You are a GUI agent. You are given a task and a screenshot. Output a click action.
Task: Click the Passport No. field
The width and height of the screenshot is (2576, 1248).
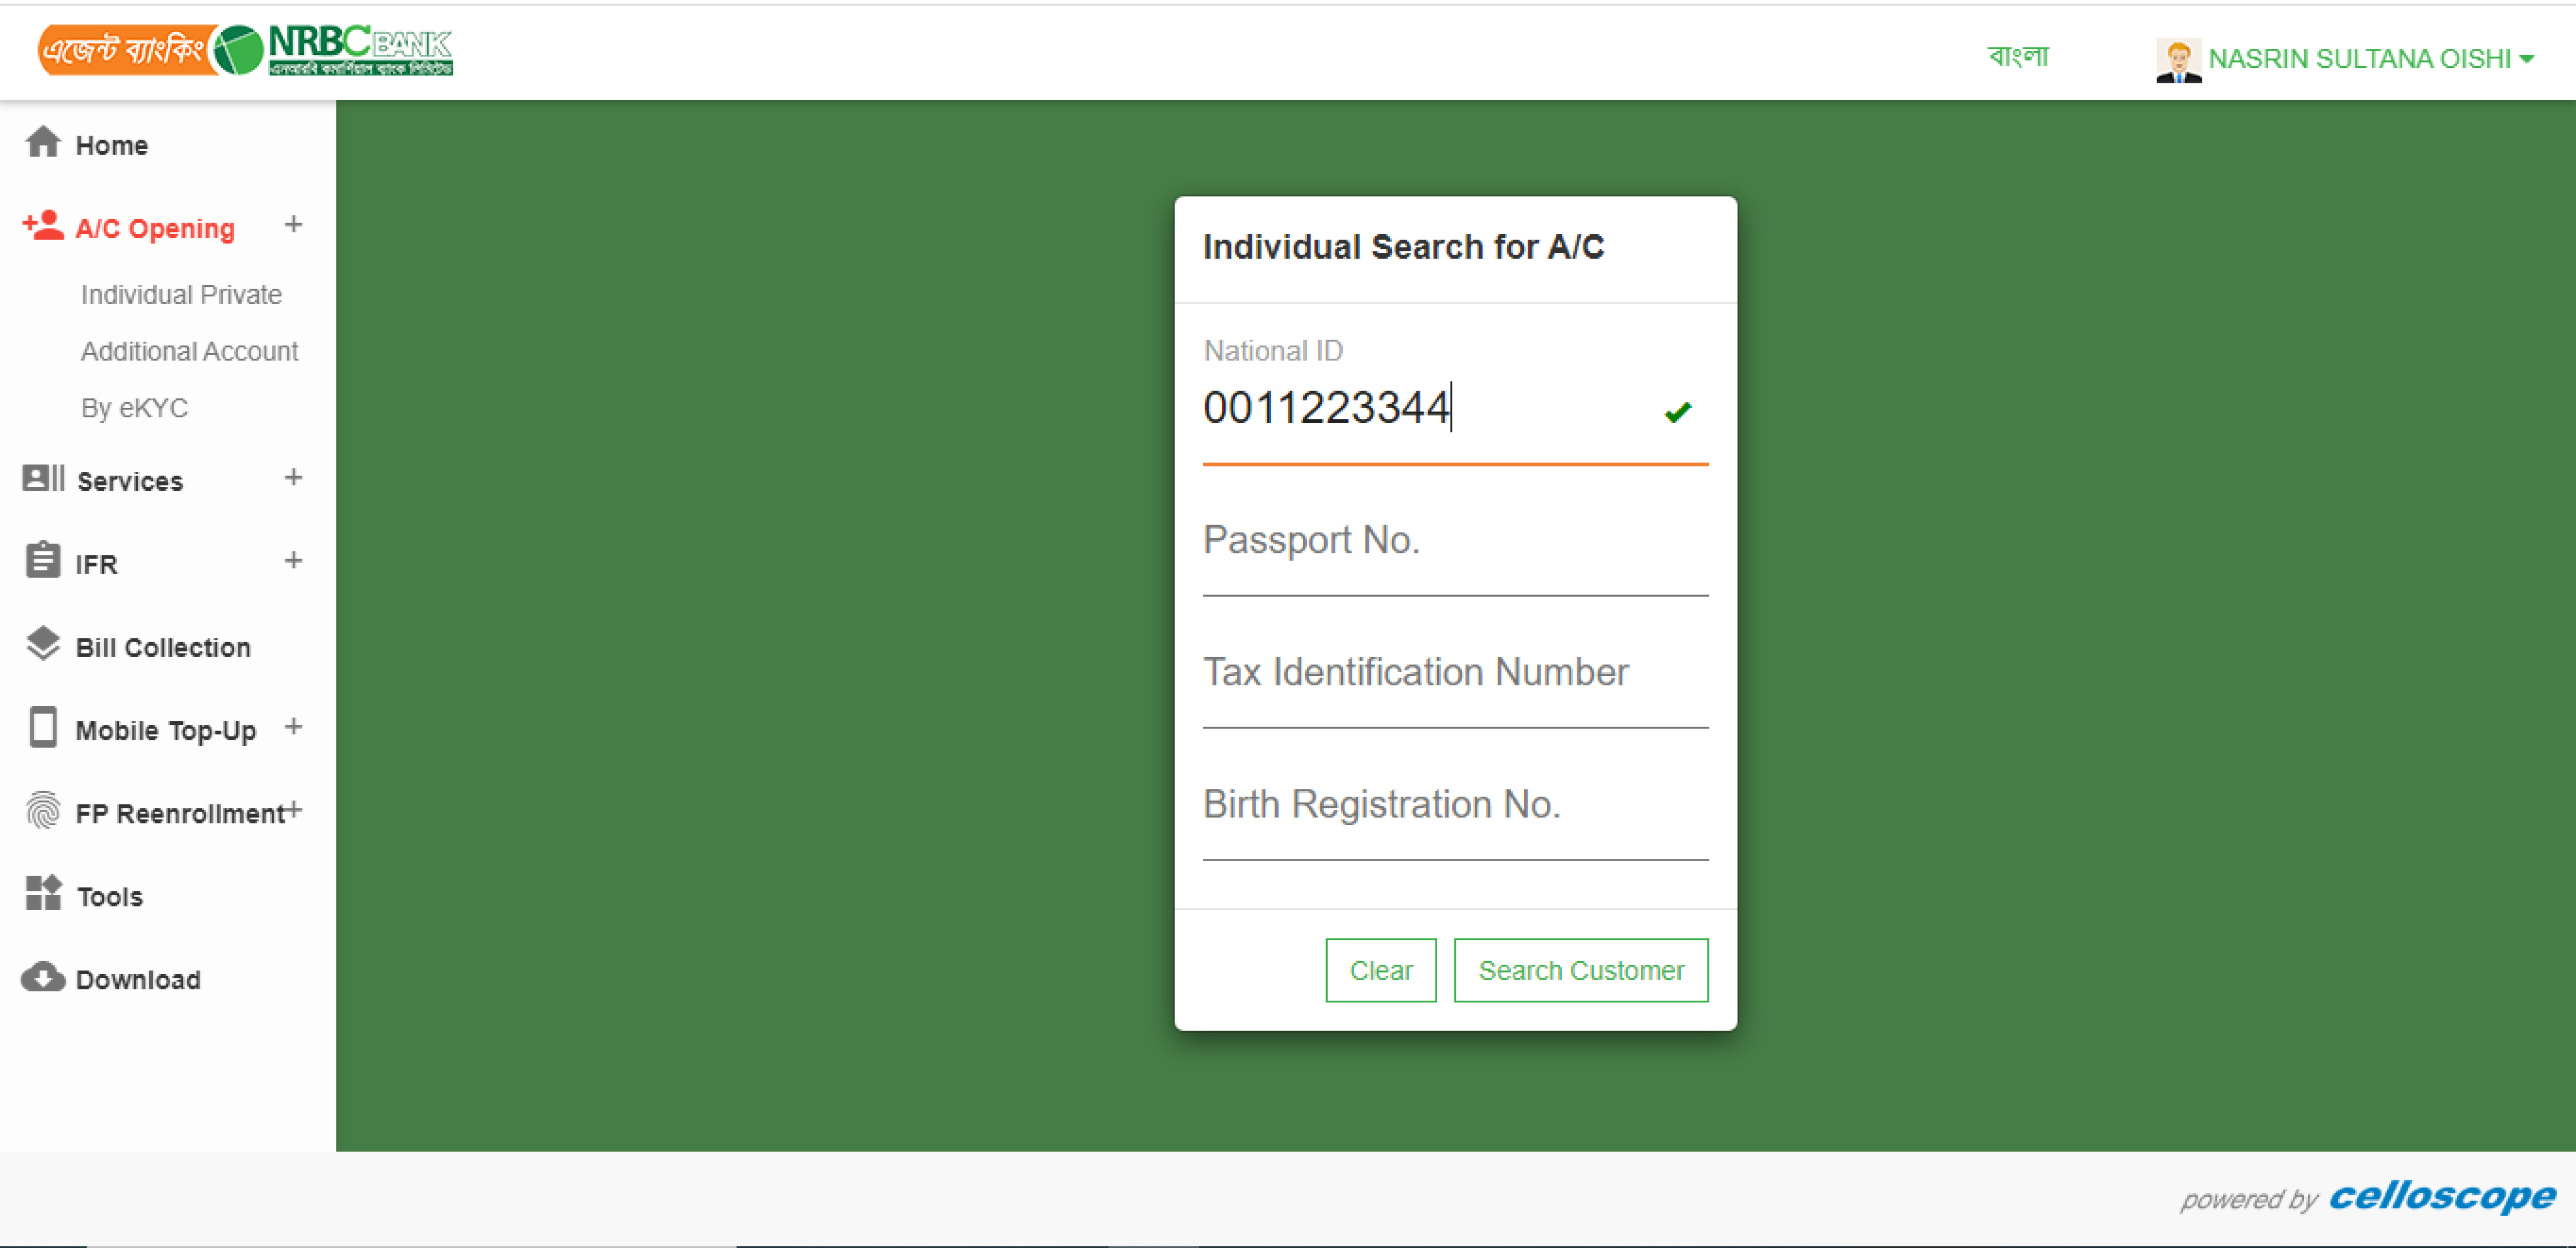(1455, 541)
